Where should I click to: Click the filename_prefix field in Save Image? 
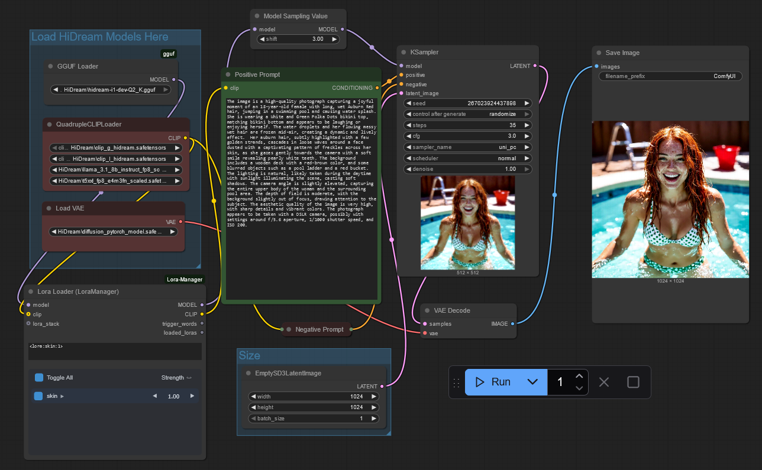[x=670, y=76]
